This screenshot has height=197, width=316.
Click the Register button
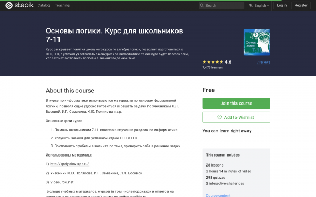pyautogui.click(x=301, y=5)
